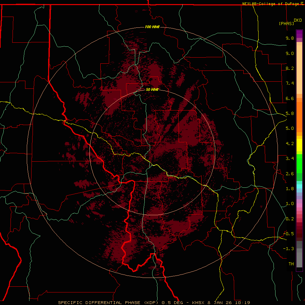This screenshot has width=305, height=305.
Task: Click the 50 NMI range ring label
Action: tap(152, 89)
